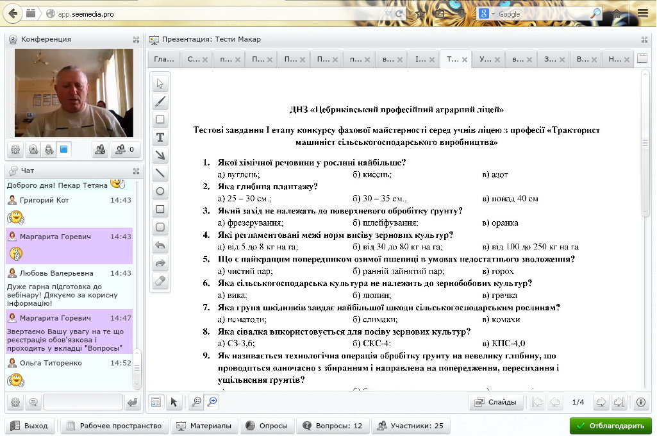Click the Отблагодарить button

pos(610,426)
